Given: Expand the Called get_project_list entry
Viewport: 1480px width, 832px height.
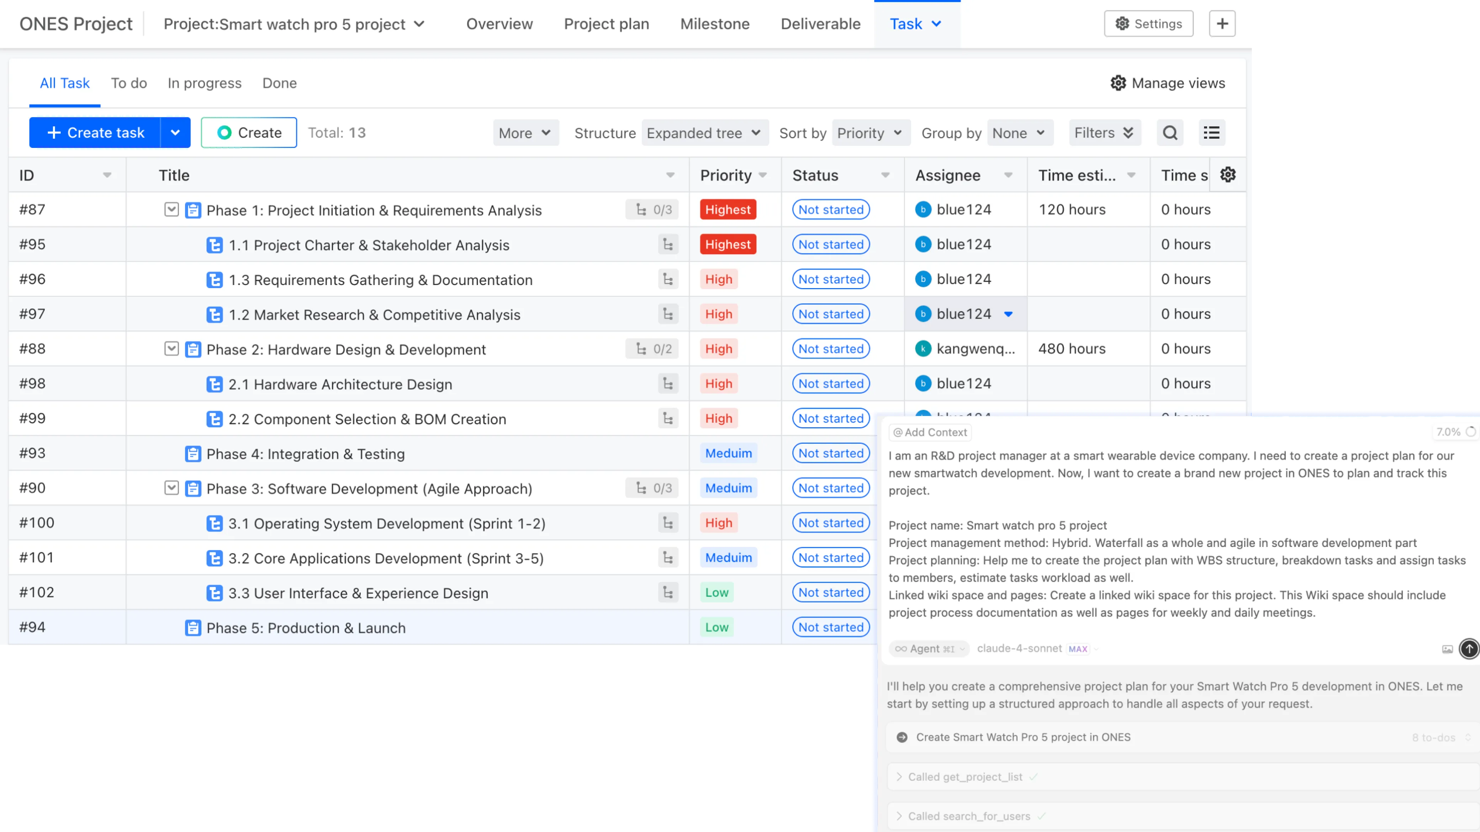Looking at the screenshot, I should pos(965,776).
